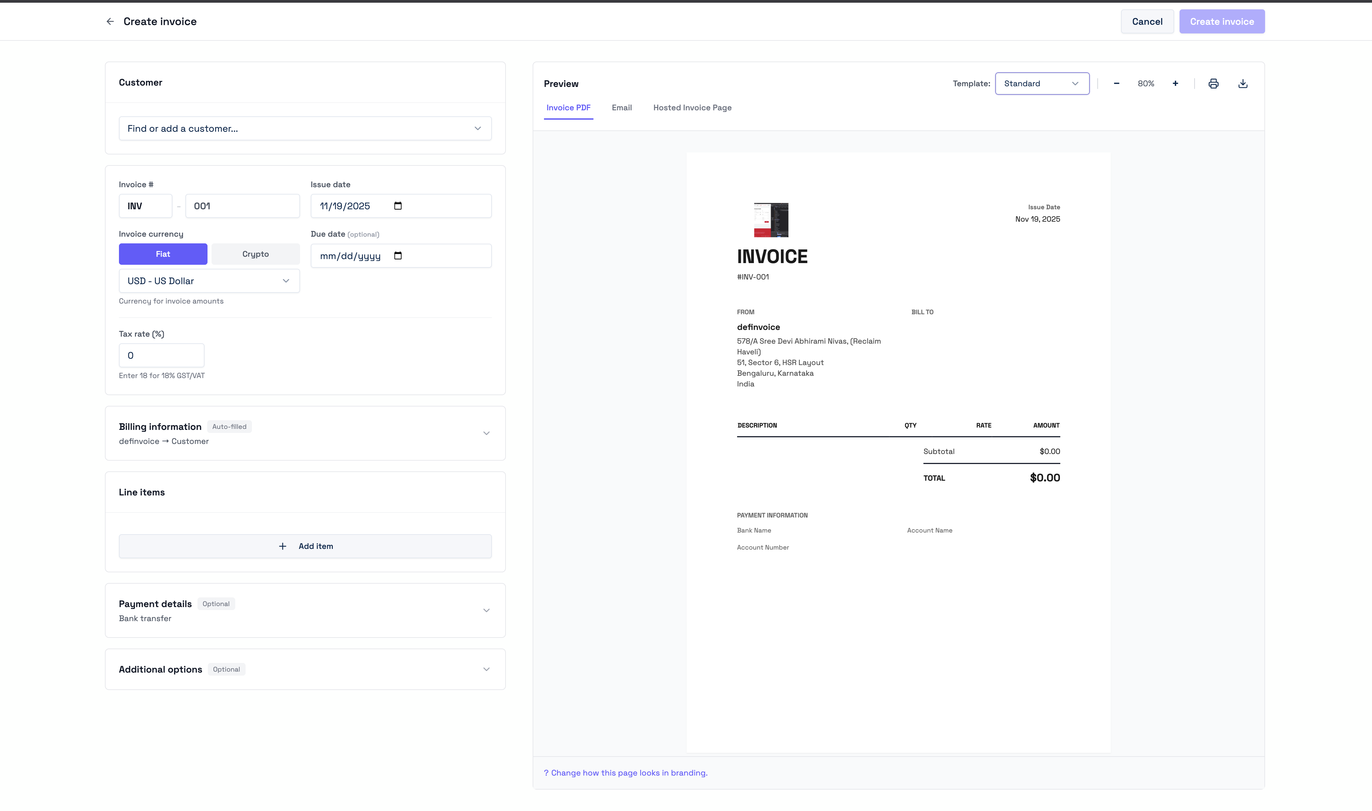The width and height of the screenshot is (1372, 811).
Task: Click the print icon in the preview toolbar
Action: (x=1213, y=83)
